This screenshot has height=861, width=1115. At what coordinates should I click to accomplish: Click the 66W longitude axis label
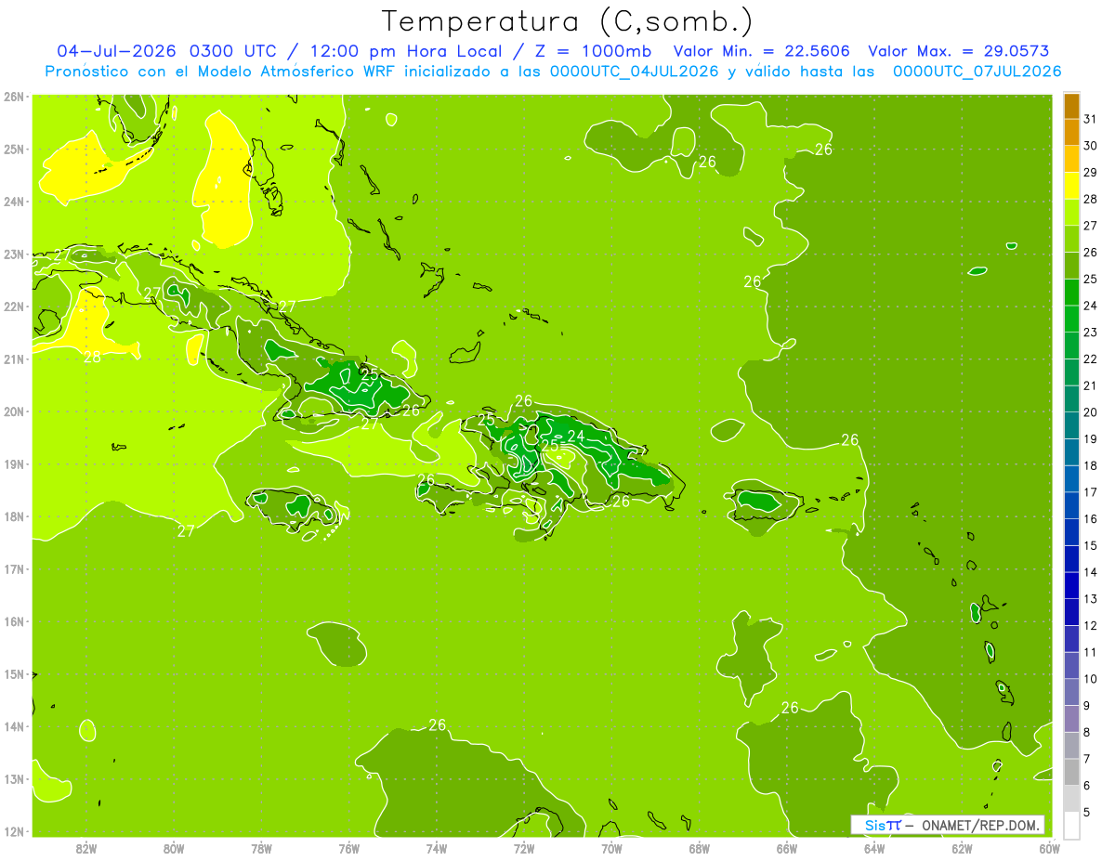787,847
